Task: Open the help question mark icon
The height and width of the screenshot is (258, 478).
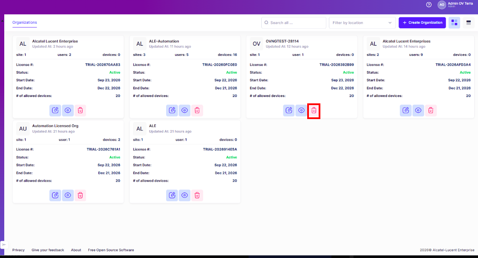Action: coord(429,5)
